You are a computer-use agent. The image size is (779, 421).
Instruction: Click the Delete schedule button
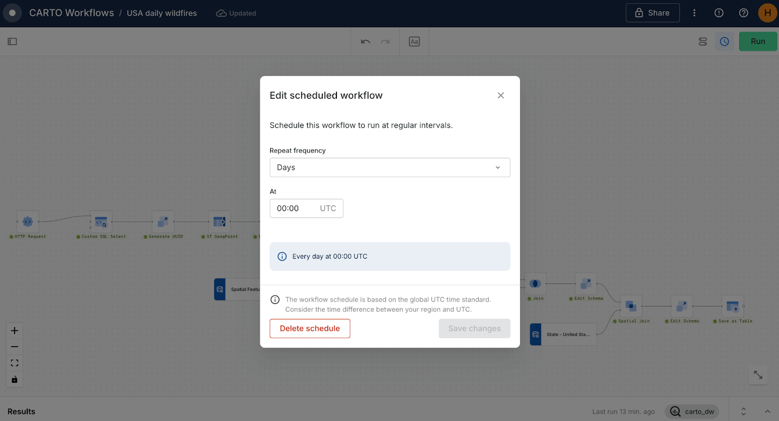(310, 329)
